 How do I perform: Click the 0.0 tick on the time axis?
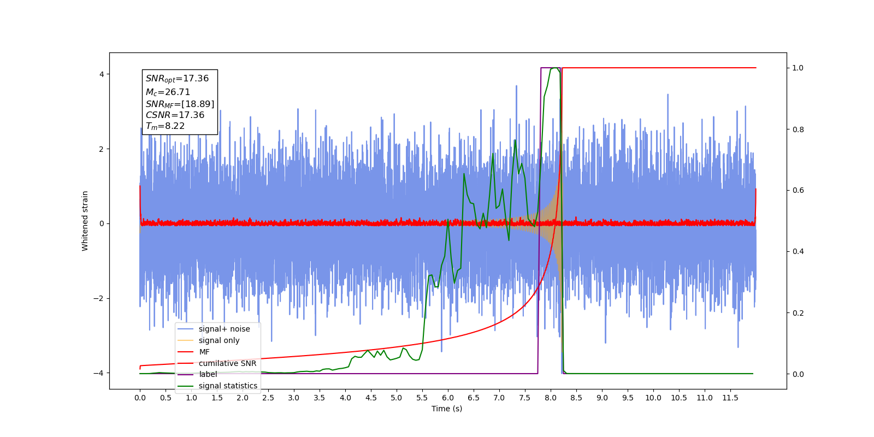[x=140, y=398]
